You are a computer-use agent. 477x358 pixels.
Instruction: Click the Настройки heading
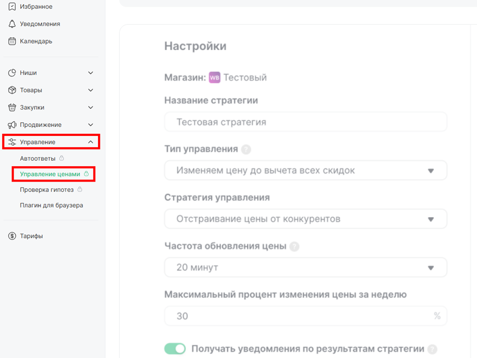[x=195, y=46]
